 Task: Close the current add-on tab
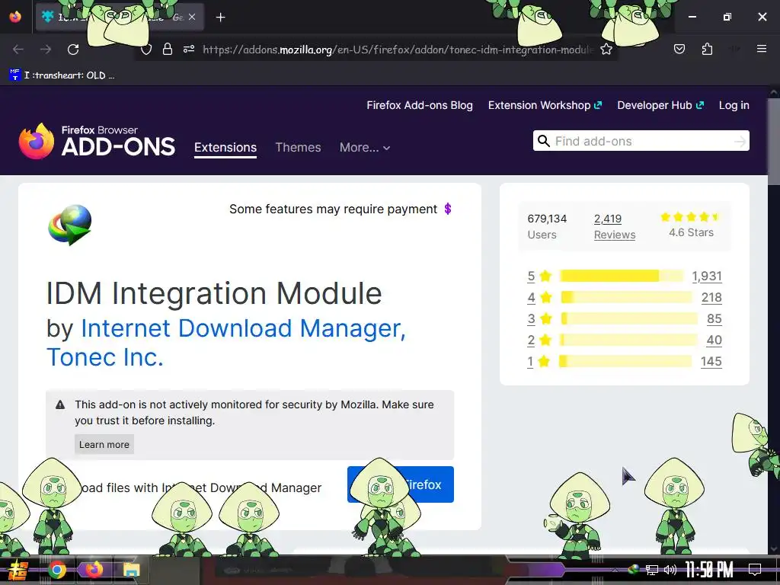click(192, 17)
